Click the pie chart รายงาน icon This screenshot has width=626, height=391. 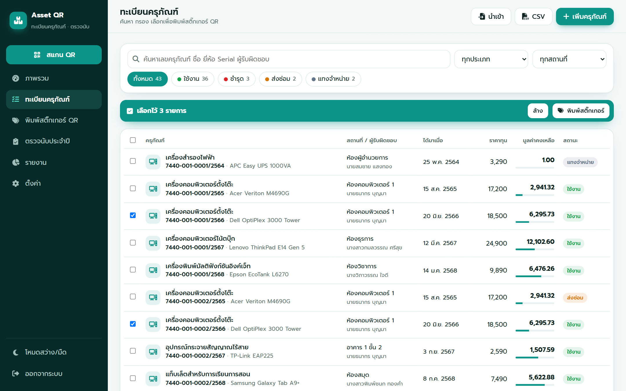(16, 162)
